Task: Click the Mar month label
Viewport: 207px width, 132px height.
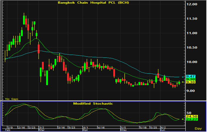Action: click(x=41, y=130)
